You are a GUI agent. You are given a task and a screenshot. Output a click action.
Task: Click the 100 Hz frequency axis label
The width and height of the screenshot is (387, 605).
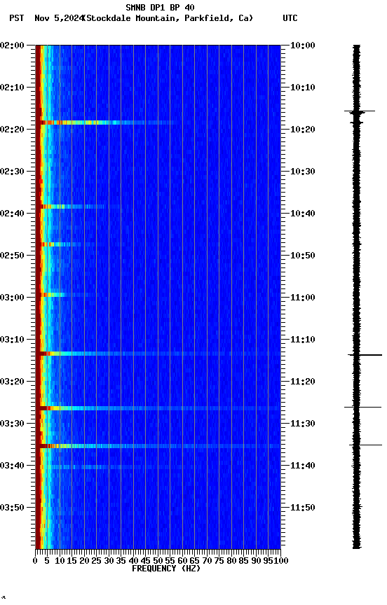tap(282, 561)
